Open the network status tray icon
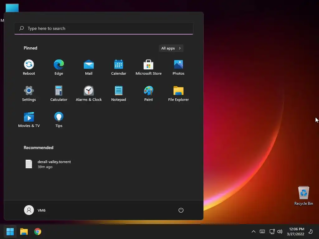 [272, 232]
